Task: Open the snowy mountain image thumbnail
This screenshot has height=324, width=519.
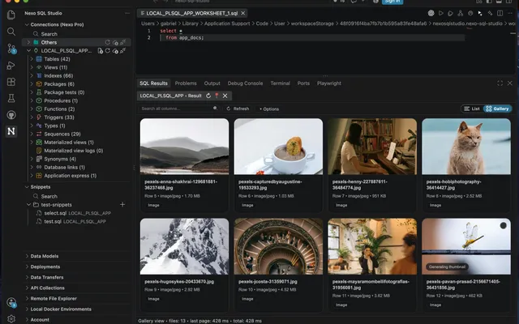Action: (x=184, y=246)
